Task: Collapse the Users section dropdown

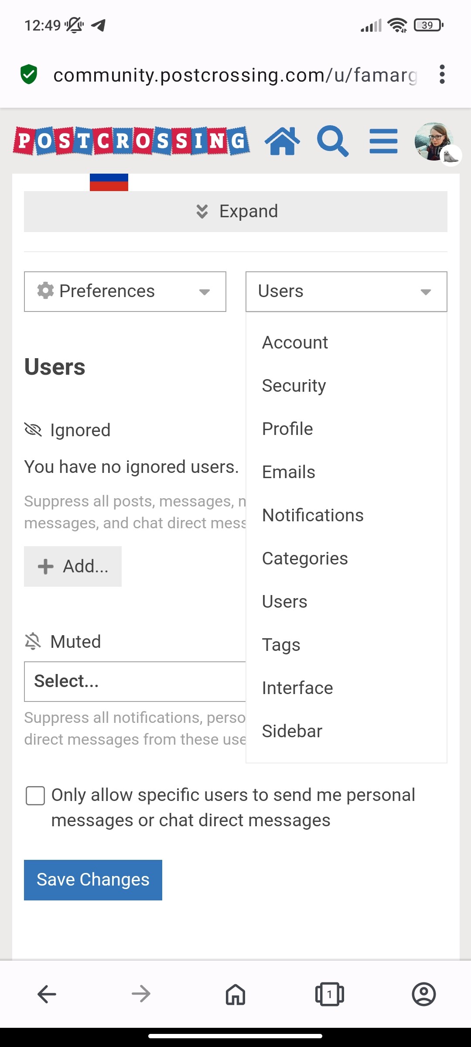Action: point(346,291)
